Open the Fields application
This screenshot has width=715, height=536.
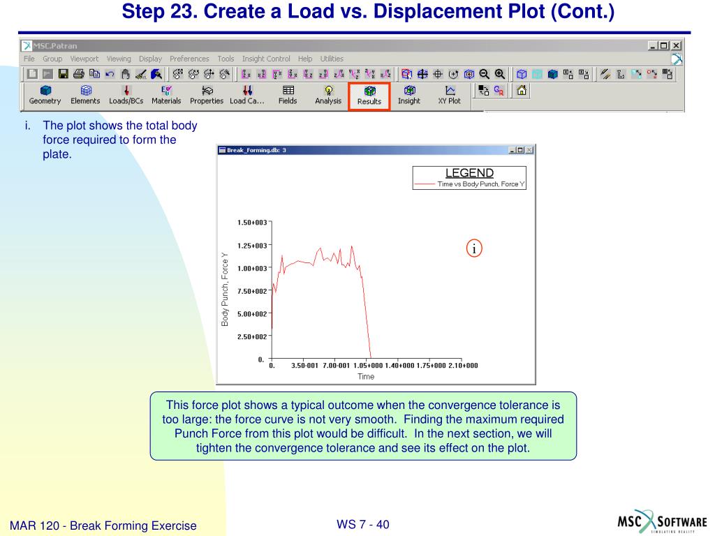pyautogui.click(x=288, y=95)
